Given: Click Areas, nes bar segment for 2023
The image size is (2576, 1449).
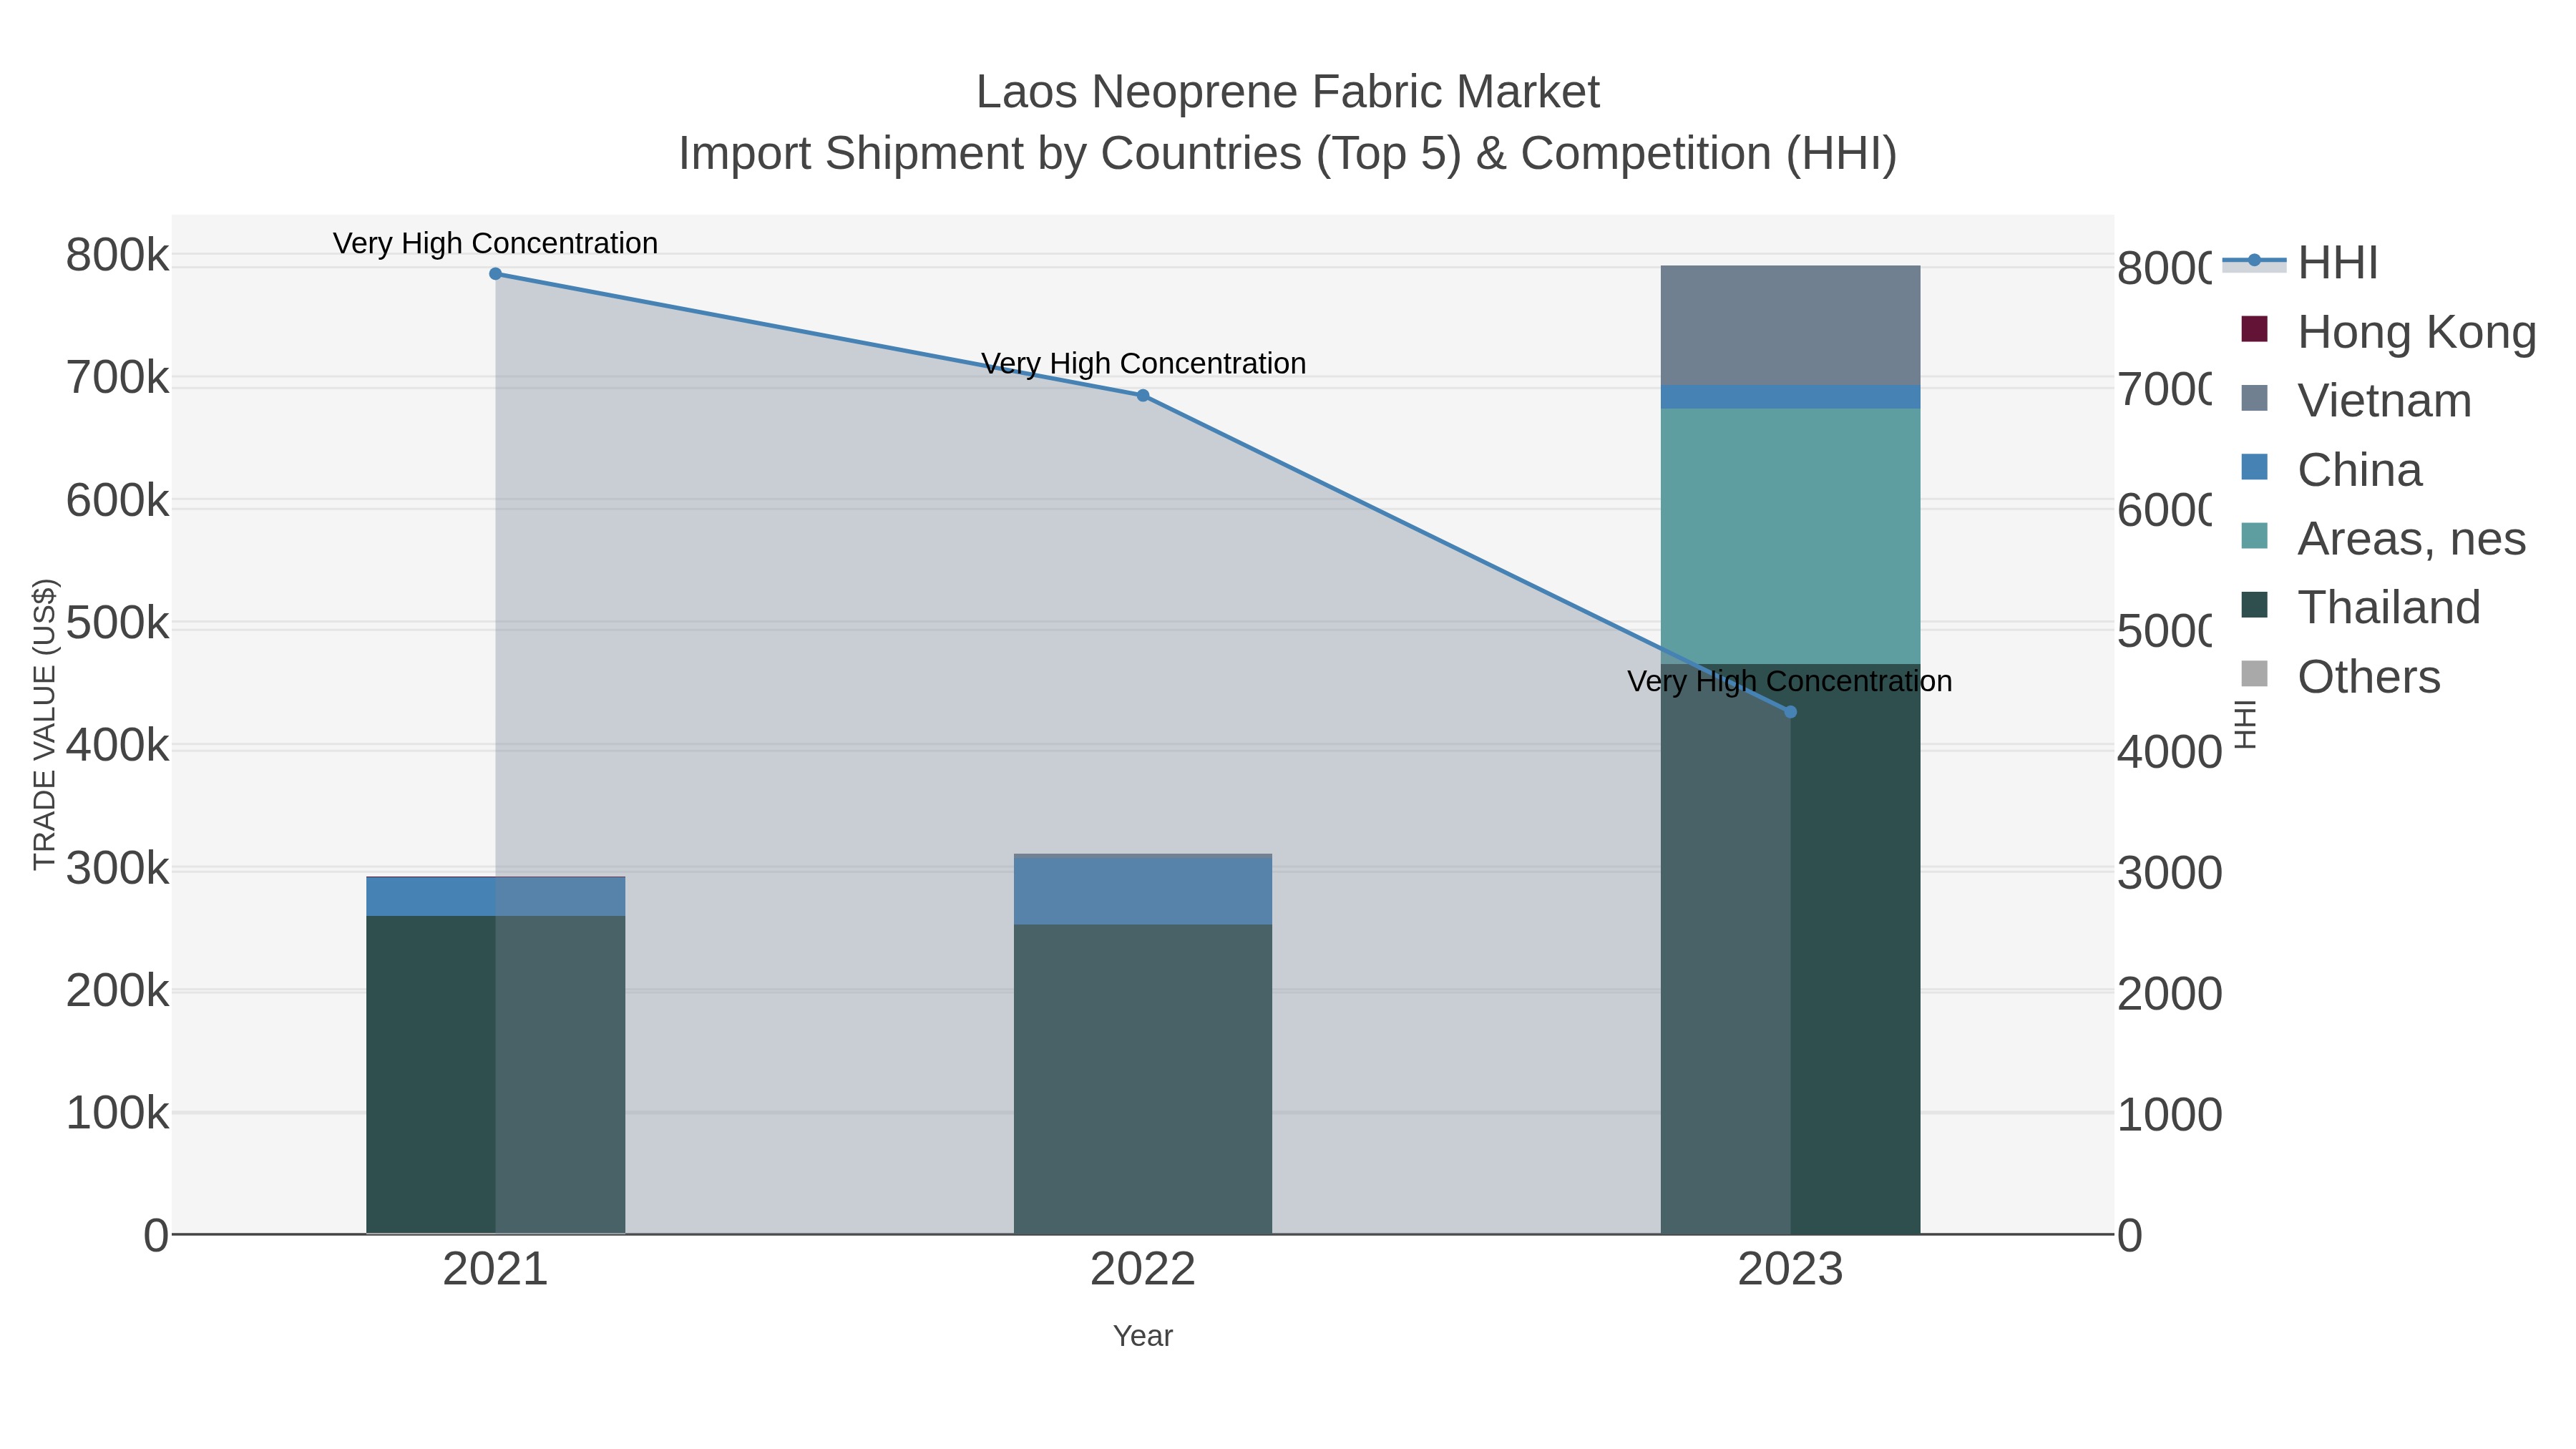Looking at the screenshot, I should point(1790,536).
